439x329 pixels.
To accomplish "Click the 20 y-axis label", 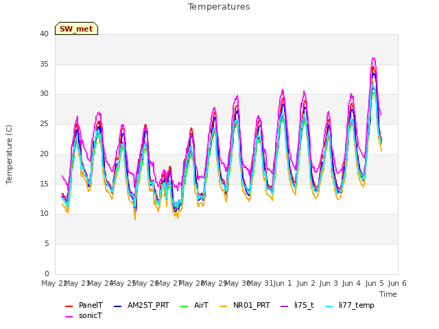I will [44, 154].
